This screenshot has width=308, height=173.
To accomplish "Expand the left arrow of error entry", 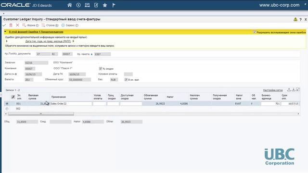I will point(7,41).
